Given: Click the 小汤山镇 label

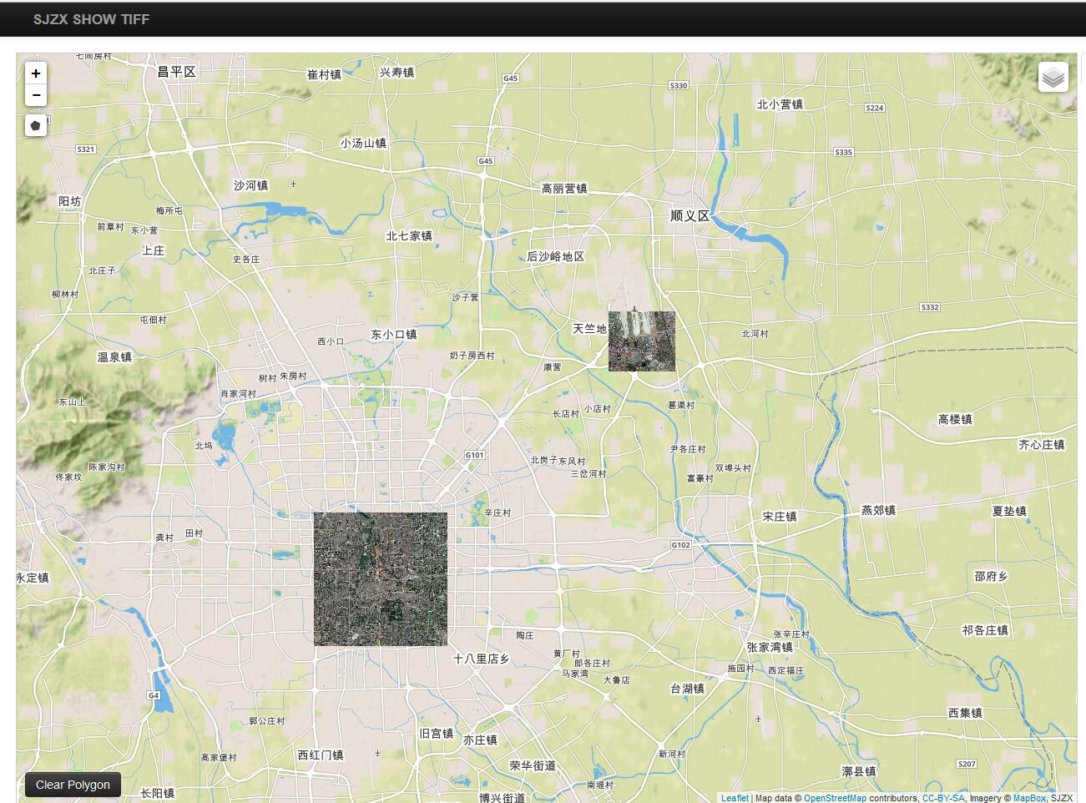Looking at the screenshot, I should [363, 143].
